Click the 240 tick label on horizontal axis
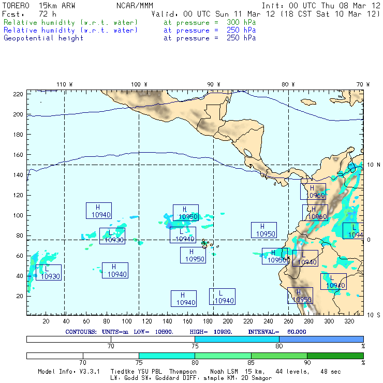Image resolution: width=383 pixels, height=383 pixels. (x=268, y=321)
